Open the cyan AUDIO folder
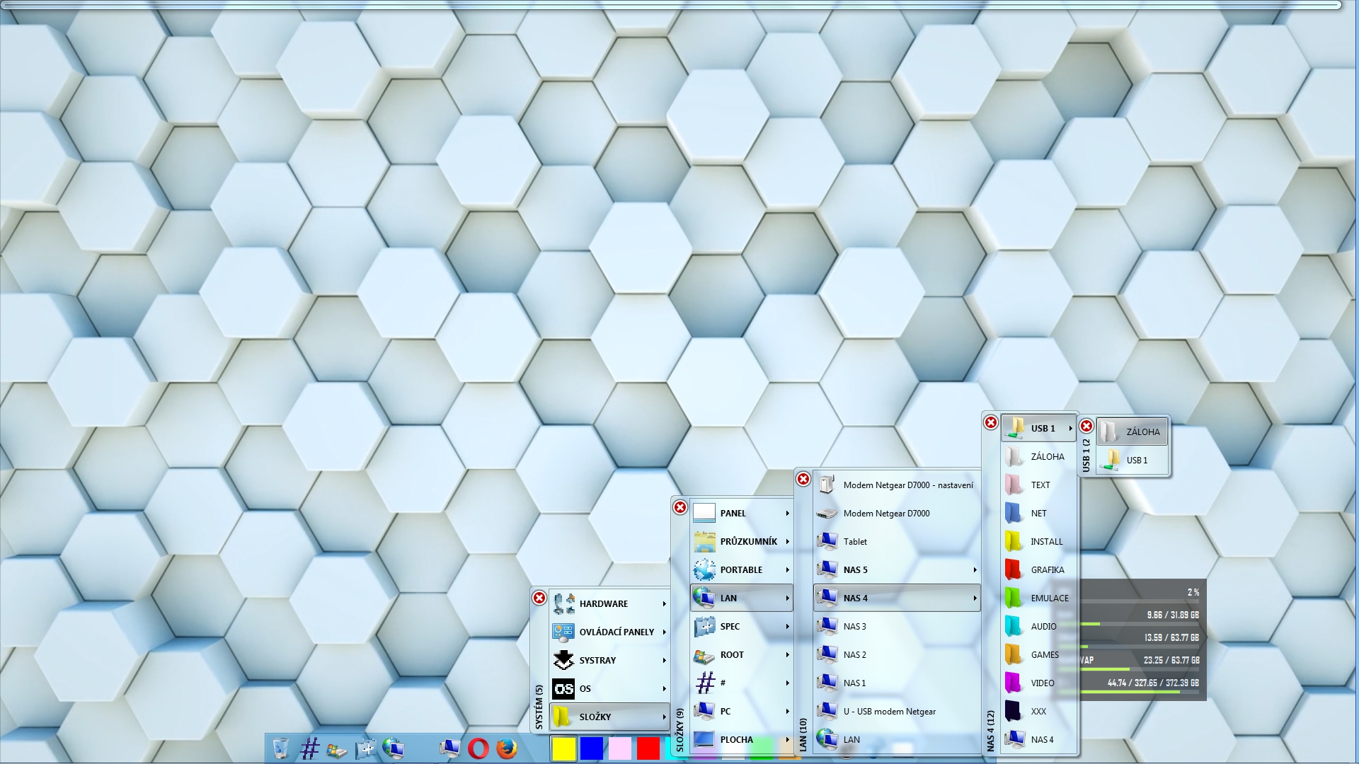This screenshot has width=1359, height=764. pos(1038,626)
